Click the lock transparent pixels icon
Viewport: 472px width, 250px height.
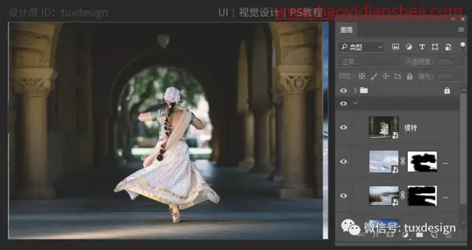click(x=362, y=76)
